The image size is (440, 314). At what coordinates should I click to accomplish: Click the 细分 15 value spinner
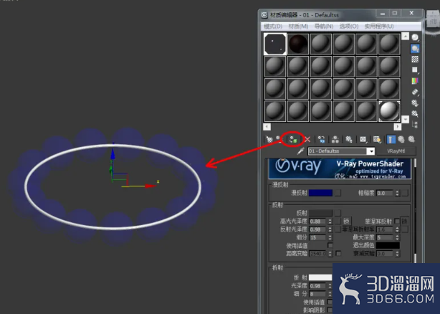point(330,237)
